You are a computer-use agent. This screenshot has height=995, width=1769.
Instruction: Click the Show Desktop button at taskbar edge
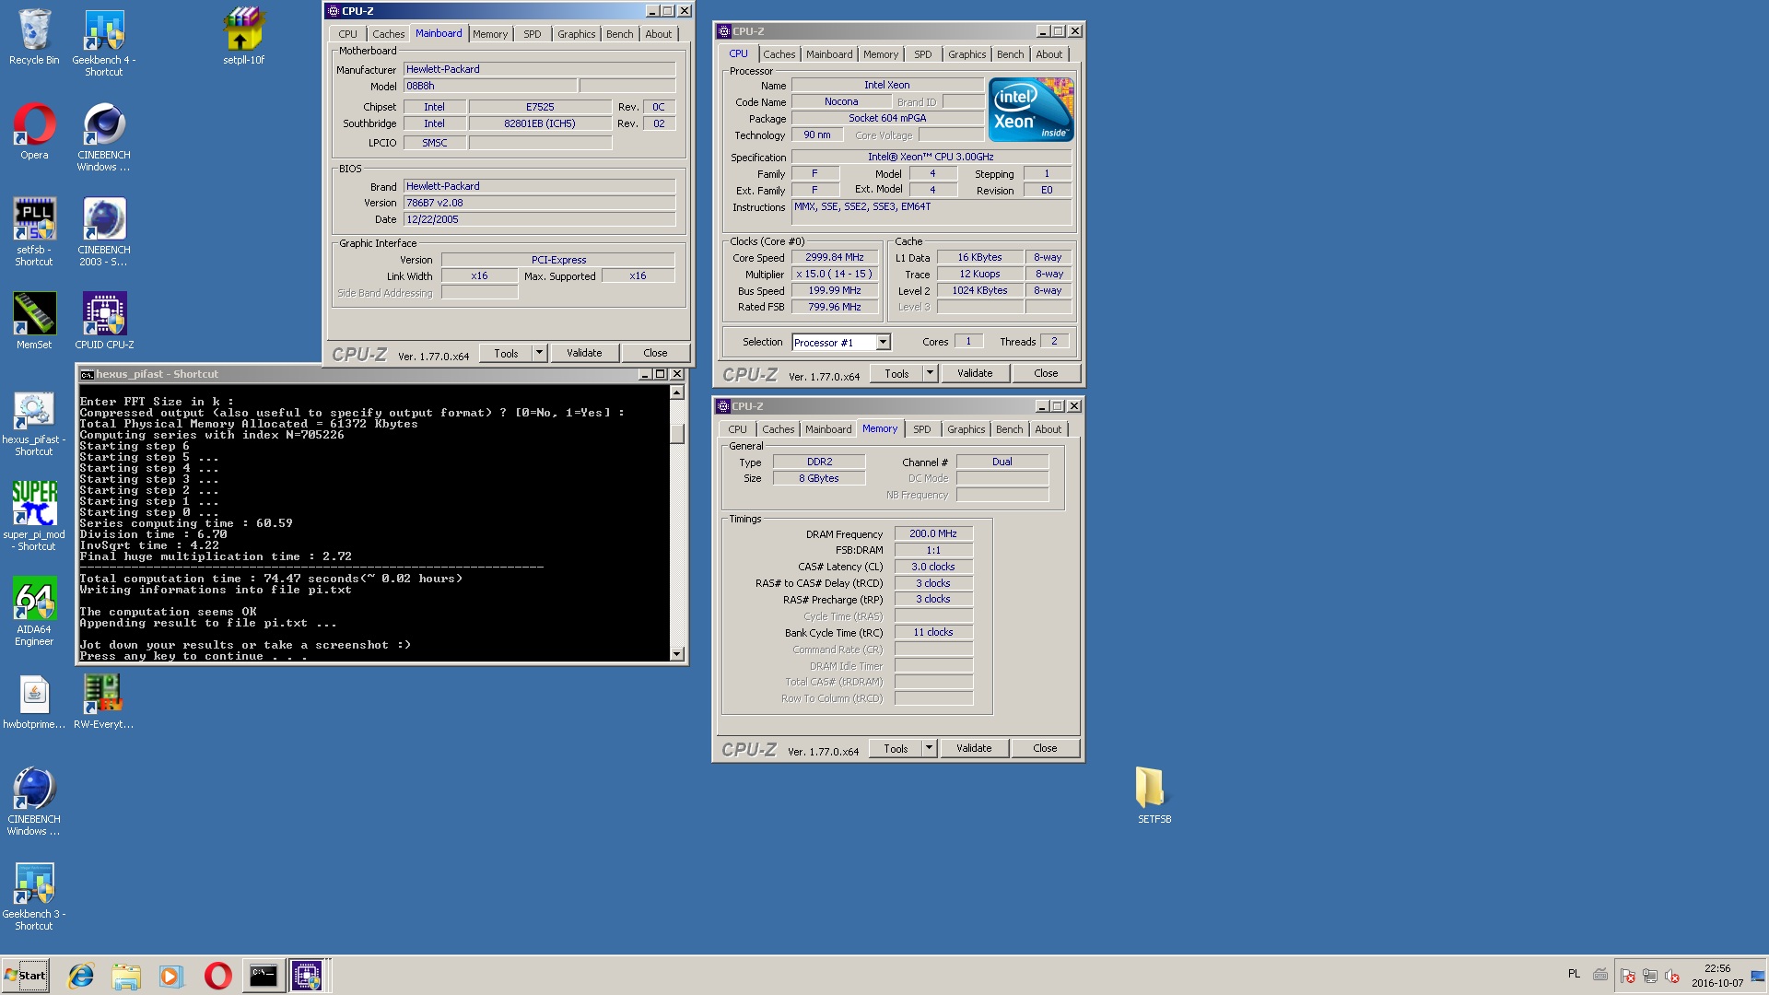pos(1758,976)
